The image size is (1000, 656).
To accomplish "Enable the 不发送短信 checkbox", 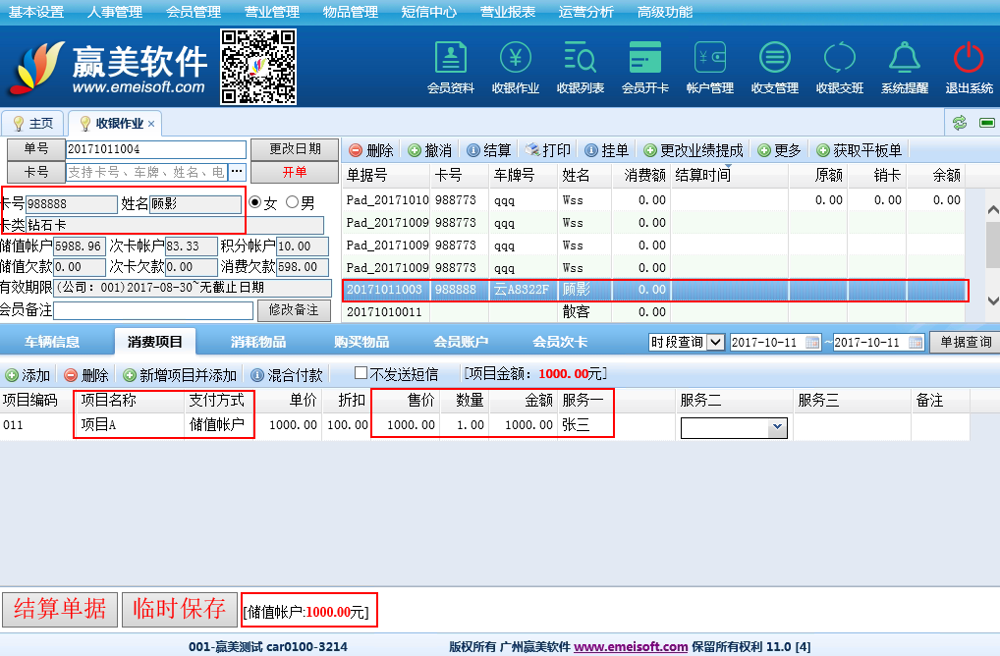I will [361, 374].
